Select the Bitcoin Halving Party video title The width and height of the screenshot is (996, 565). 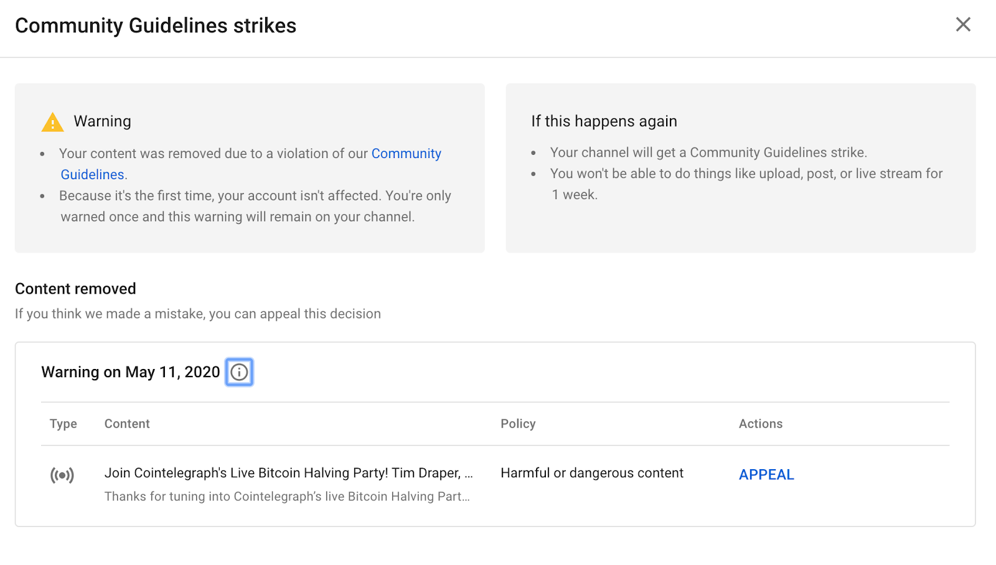point(288,473)
